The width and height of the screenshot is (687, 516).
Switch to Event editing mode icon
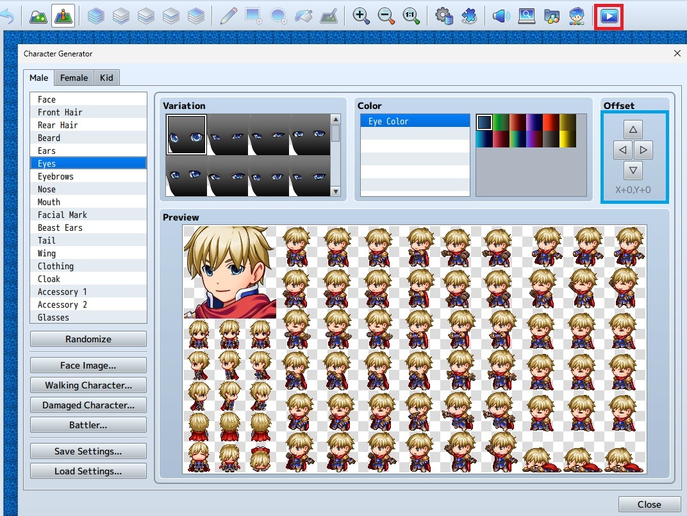(x=63, y=17)
